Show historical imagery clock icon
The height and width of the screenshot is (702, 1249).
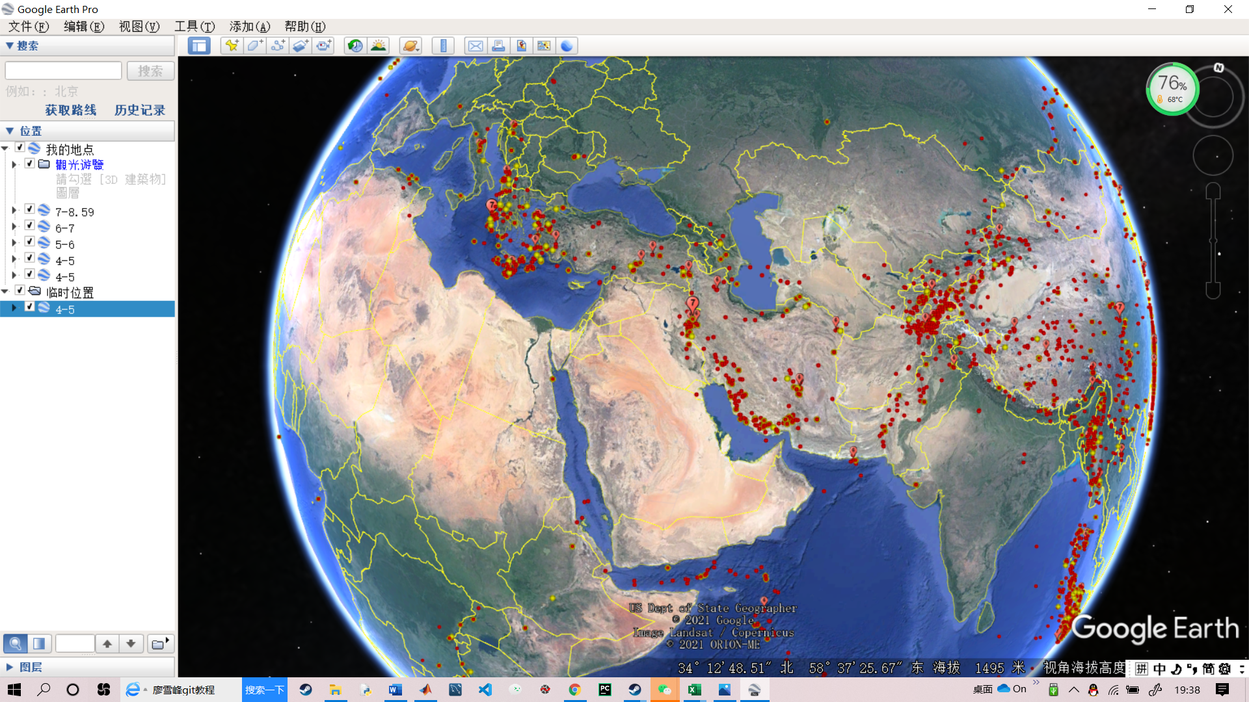click(355, 45)
